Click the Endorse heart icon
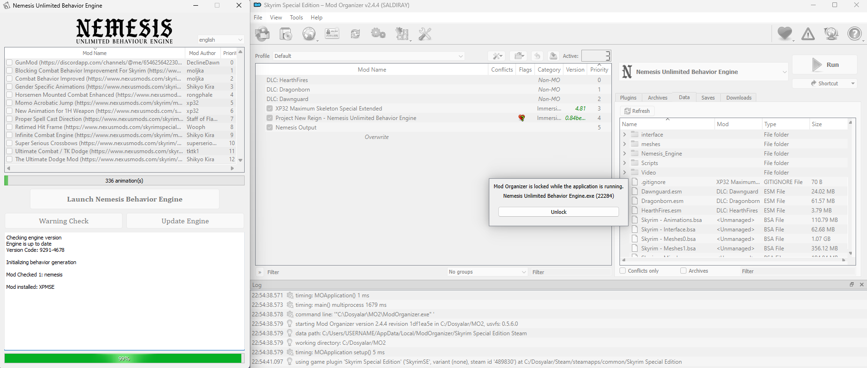 point(785,34)
